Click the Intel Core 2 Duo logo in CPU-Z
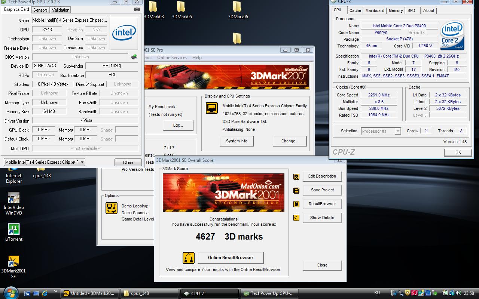 tap(452, 36)
